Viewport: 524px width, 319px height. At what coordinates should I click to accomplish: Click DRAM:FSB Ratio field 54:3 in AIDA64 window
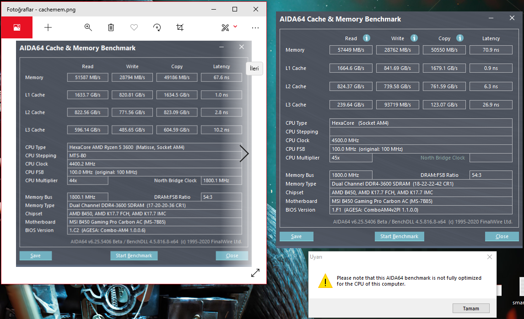[x=491, y=175]
